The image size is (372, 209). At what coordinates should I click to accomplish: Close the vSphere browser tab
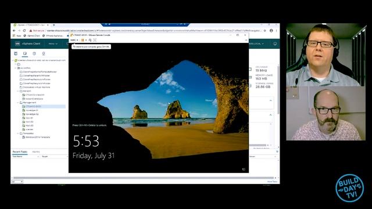48,25
